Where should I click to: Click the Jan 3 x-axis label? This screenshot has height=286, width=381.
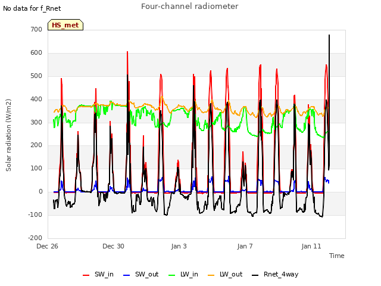coord(179,246)
